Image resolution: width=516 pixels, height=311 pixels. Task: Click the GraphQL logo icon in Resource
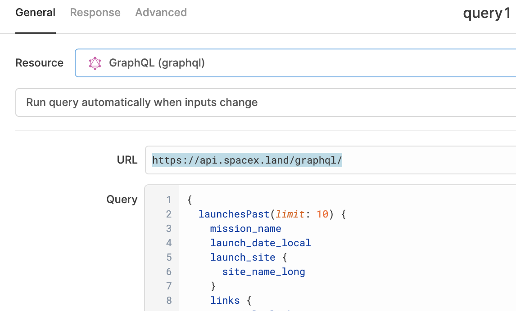[x=95, y=63]
